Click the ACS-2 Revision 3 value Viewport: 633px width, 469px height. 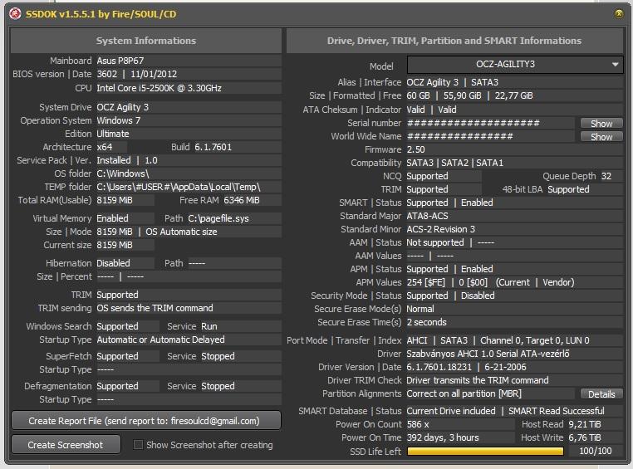pyautogui.click(x=441, y=229)
